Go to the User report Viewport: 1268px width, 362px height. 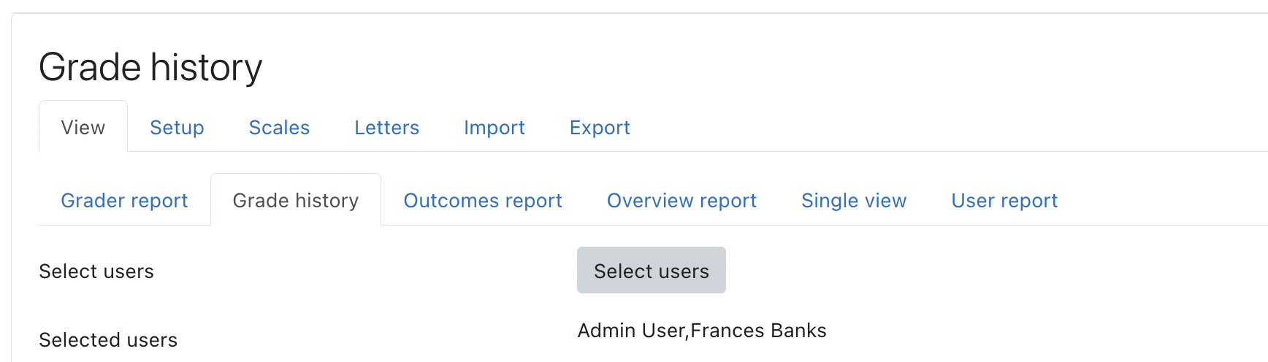(x=1004, y=200)
